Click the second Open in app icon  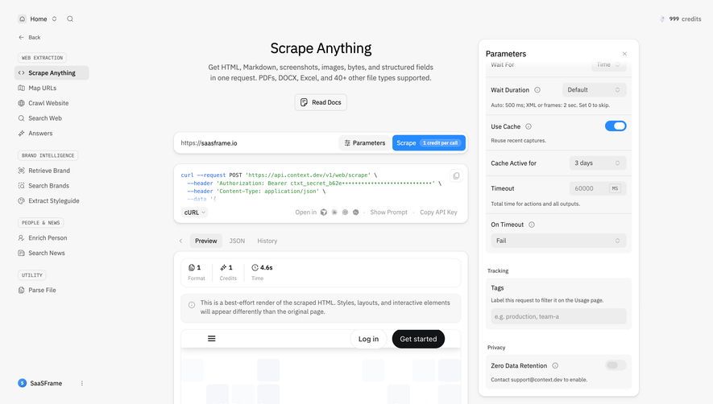pos(334,212)
